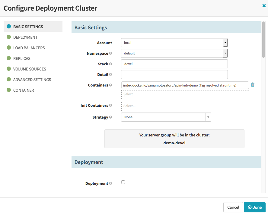Open help icon next to Deployment checkbox
The image size is (268, 216).
tap(110, 183)
